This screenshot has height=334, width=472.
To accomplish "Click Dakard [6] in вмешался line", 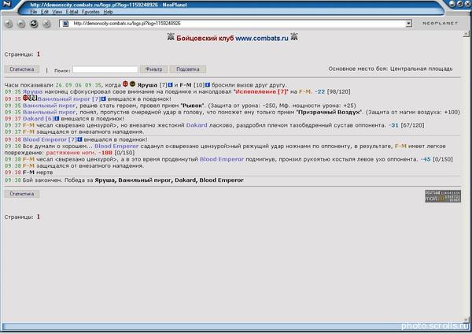I will [39, 118].
